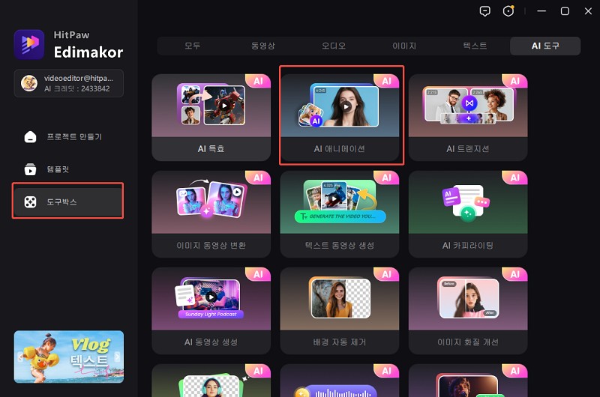Click the HitPaw Edimakor logo icon
600x397 pixels.
(x=29, y=45)
